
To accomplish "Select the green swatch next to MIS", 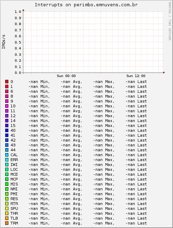I will [7, 184].
